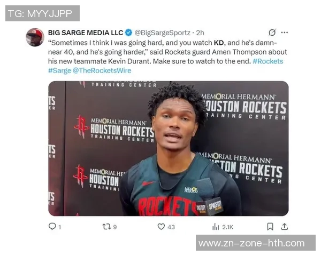View the tweet analytics bar-chart icon

216,227
